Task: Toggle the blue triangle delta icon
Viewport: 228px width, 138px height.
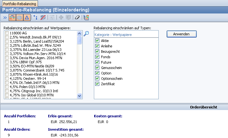Action: [x=27, y=18]
